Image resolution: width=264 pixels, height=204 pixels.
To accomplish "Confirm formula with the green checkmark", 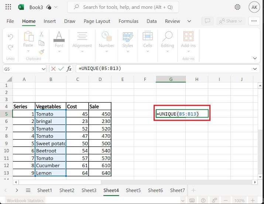I will pyautogui.click(x=61, y=68).
